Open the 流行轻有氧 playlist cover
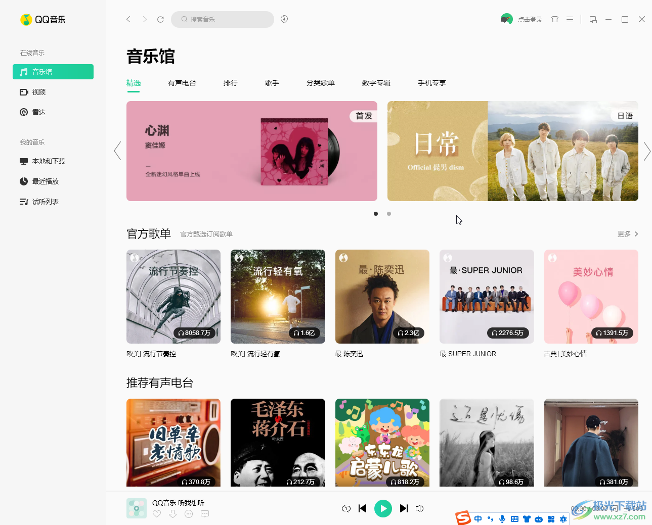 [278, 297]
